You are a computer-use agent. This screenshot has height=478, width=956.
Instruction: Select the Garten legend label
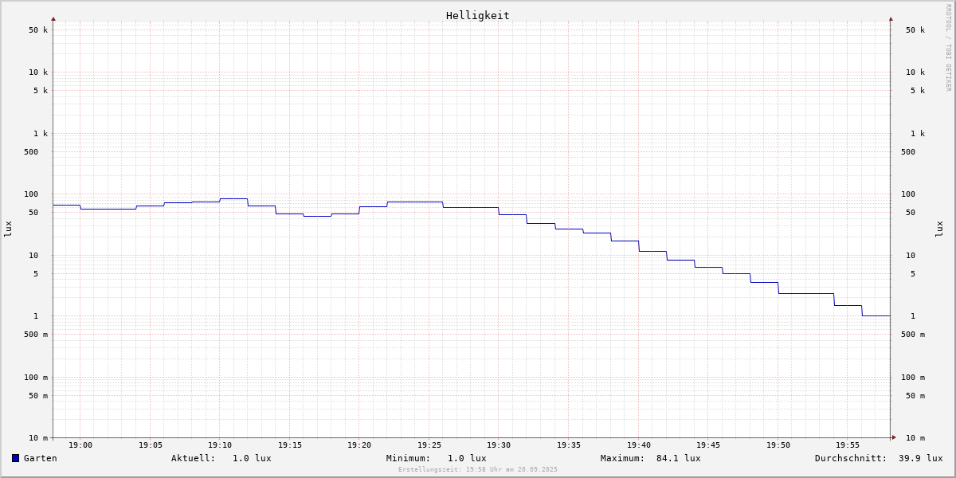pyautogui.click(x=40, y=458)
